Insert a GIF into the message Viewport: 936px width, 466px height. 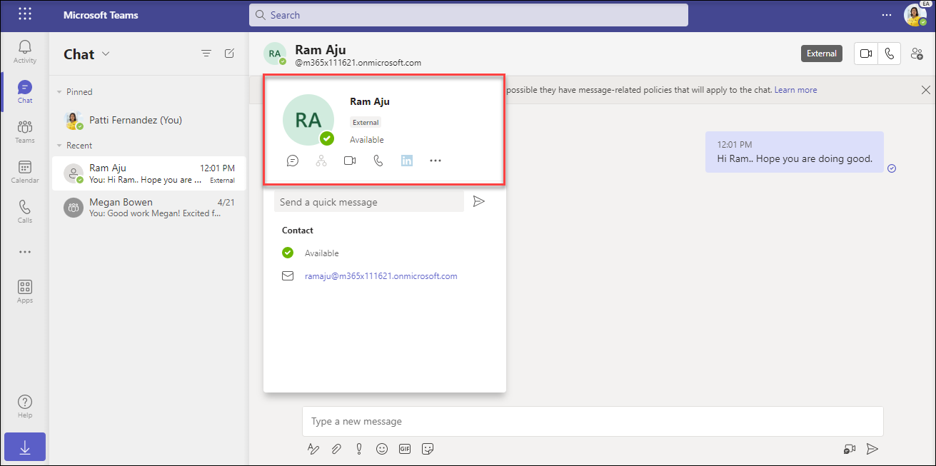[x=405, y=449]
